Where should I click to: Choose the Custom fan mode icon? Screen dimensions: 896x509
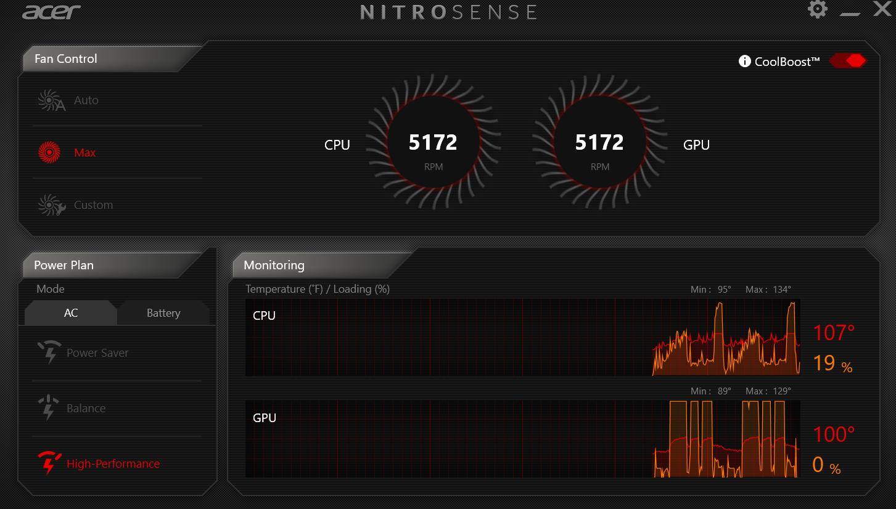click(x=49, y=204)
